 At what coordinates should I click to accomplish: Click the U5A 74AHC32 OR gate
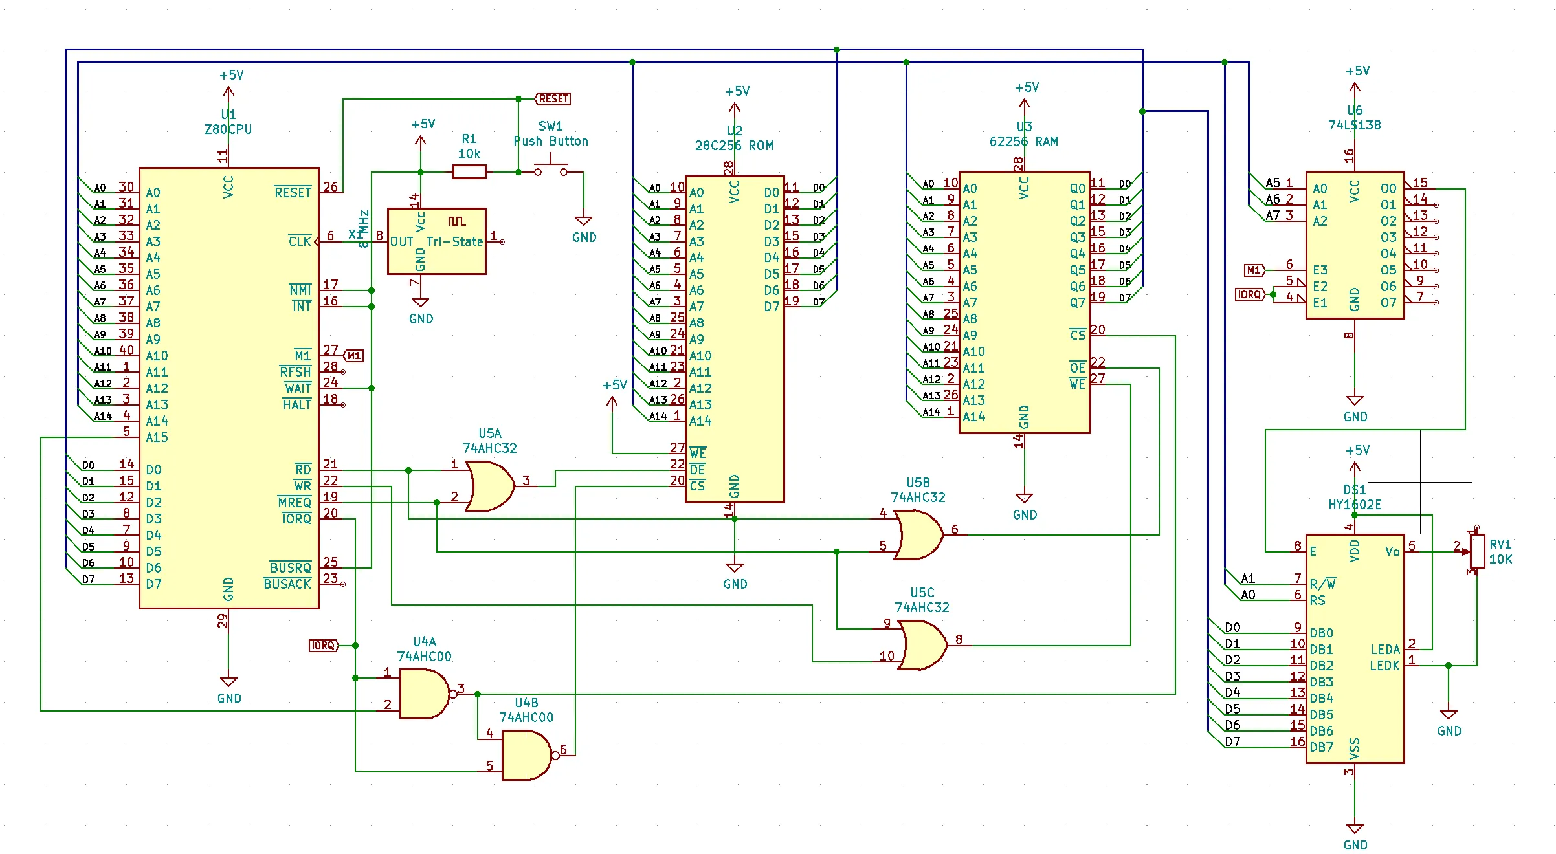[x=490, y=486]
